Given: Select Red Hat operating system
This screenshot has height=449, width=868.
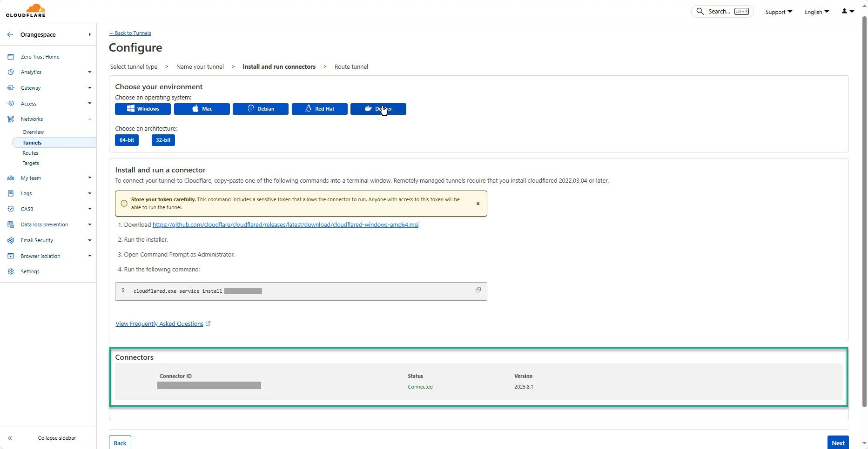Looking at the screenshot, I should click(x=320, y=109).
